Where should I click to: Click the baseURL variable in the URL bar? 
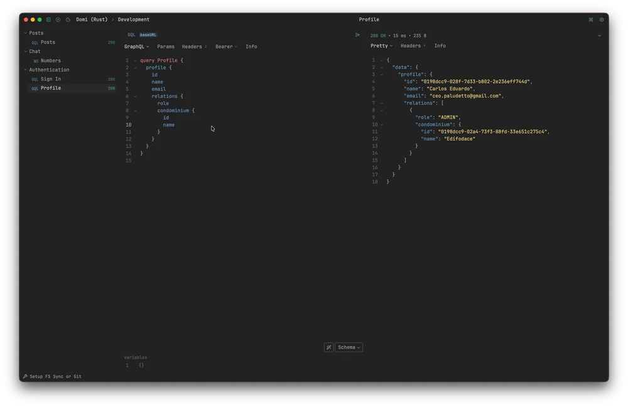148,35
